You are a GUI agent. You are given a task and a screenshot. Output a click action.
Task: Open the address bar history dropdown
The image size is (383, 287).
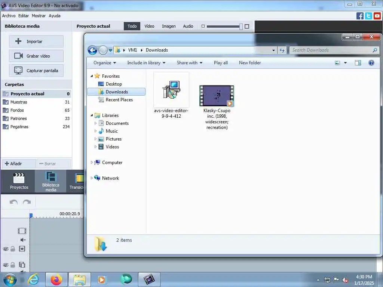tap(273, 50)
